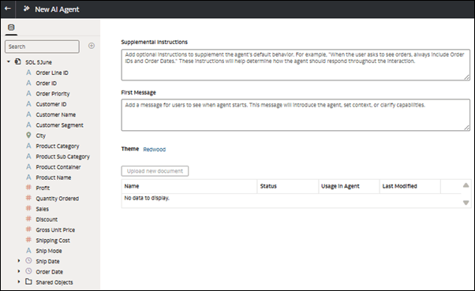Select the Gross Unit Price measure
This screenshot has height=291, width=475.
[x=55, y=229]
